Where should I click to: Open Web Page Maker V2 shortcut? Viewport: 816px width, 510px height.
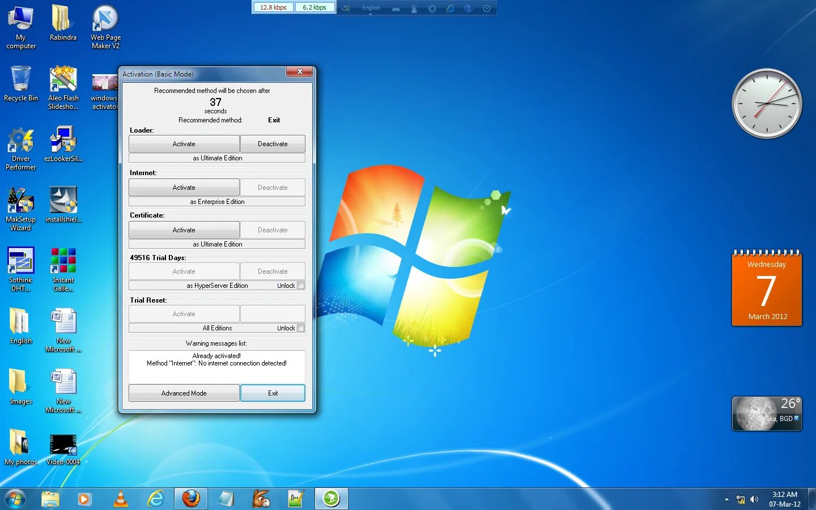[x=105, y=27]
